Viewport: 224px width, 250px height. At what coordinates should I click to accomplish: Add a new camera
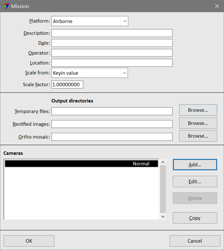pos(195,165)
